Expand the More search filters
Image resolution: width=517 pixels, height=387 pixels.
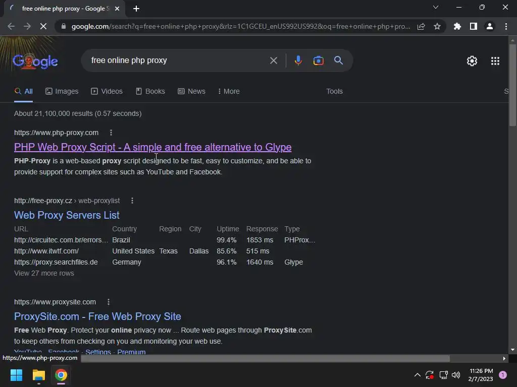coord(229,92)
